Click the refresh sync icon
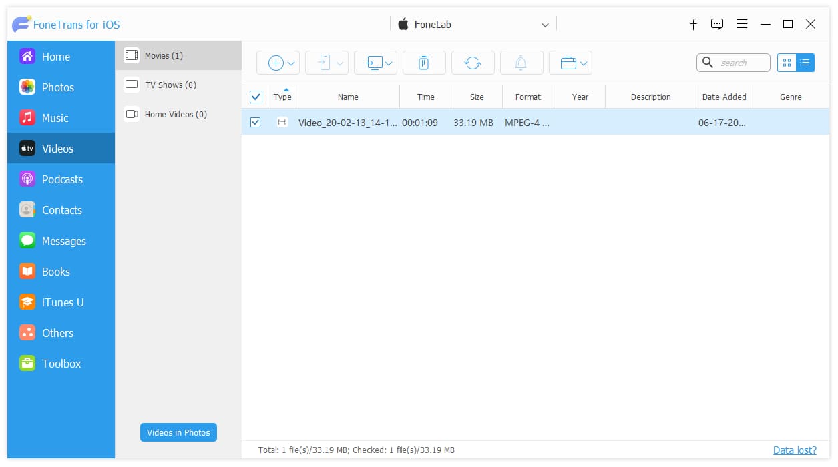This screenshot has width=838, height=467. pyautogui.click(x=473, y=63)
